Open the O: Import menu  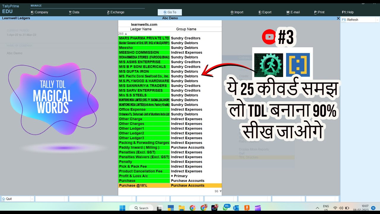[237, 12]
